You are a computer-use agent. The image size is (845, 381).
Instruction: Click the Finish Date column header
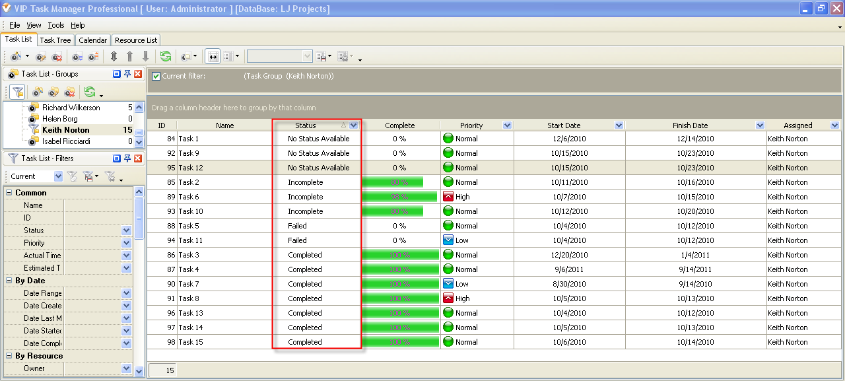(690, 125)
